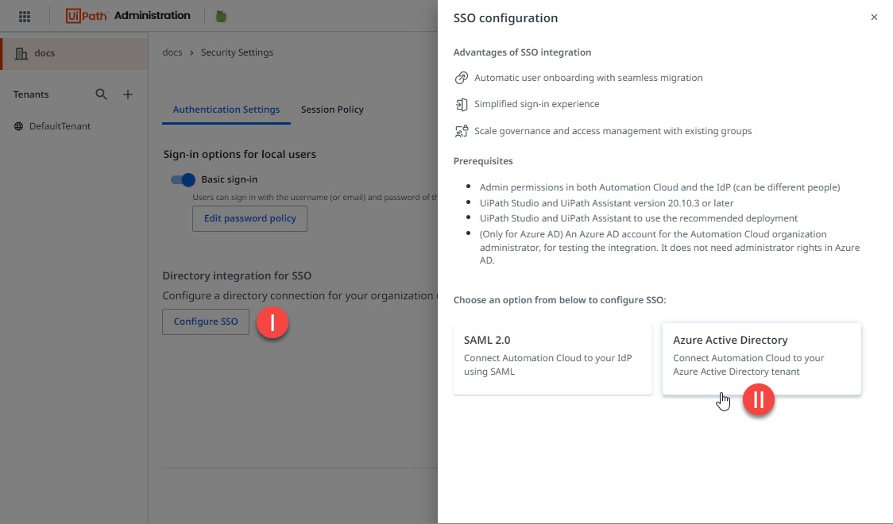893x524 pixels.
Task: Toggle the Basic sign-in switch
Action: (183, 179)
